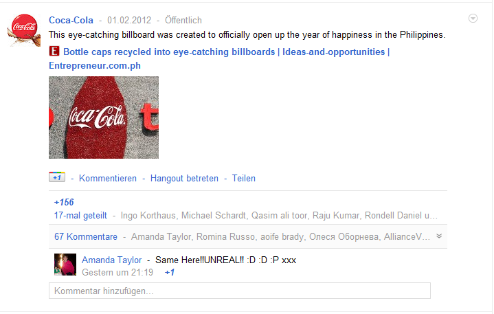Click Teilen to share the post
494x314 pixels.
243,178
